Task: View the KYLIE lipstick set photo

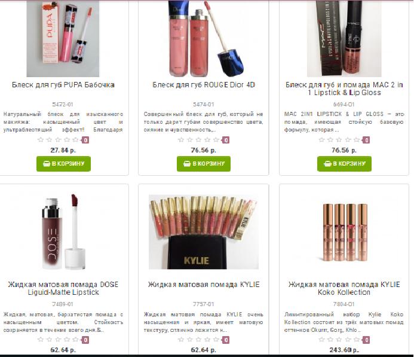Action: (204, 232)
